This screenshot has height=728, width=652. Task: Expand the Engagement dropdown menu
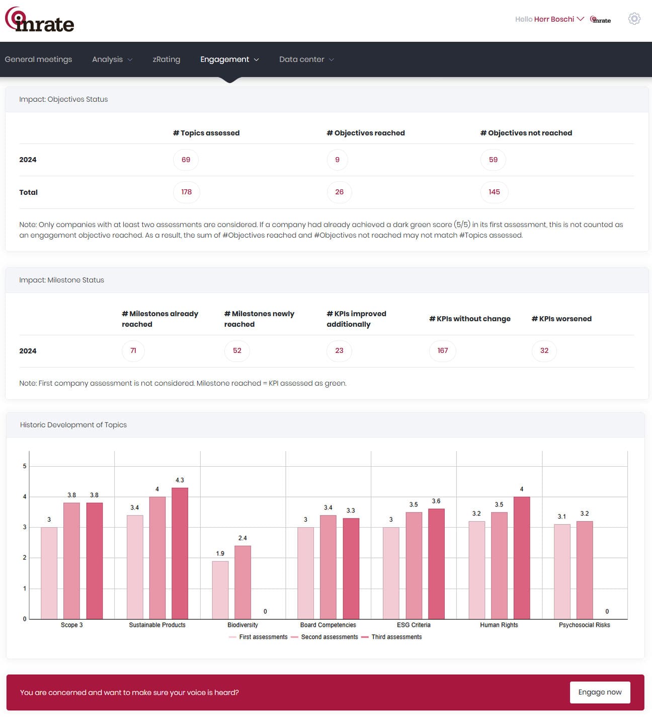229,59
